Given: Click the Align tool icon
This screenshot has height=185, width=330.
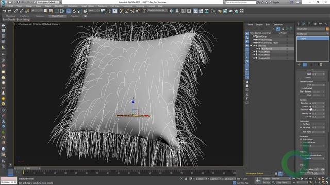Looking at the screenshot, I should coord(177,11).
